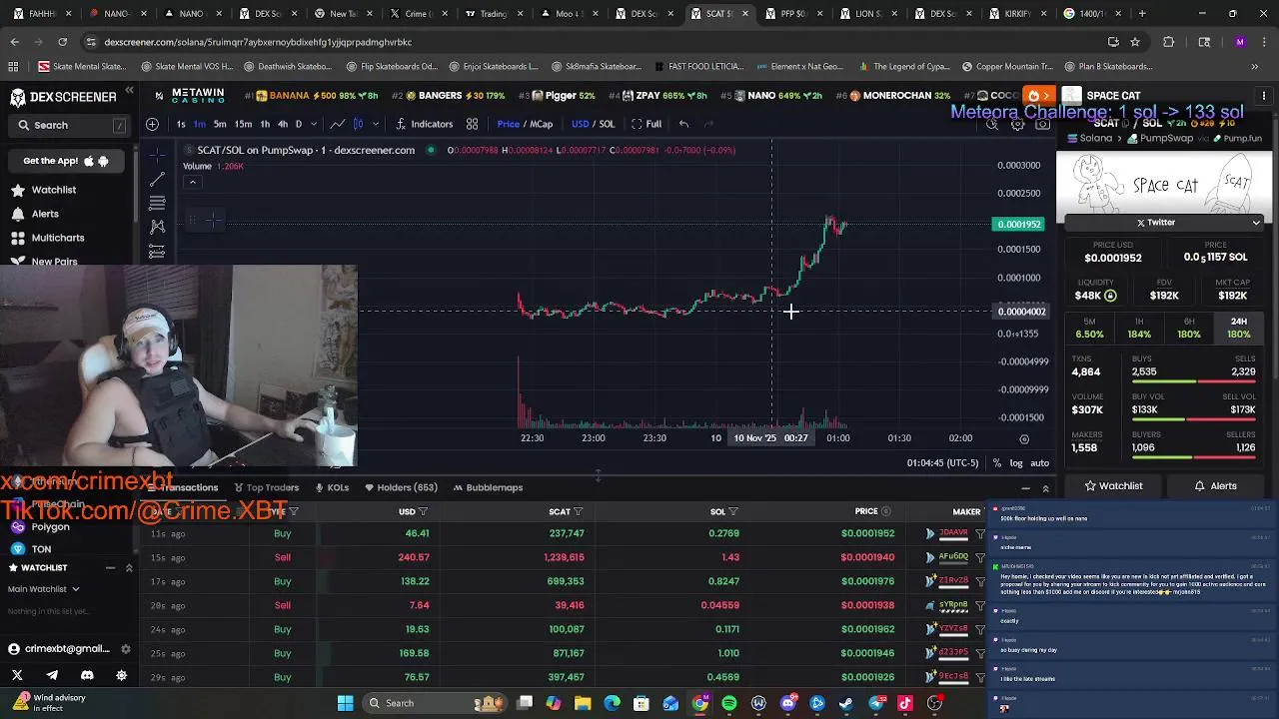
Task: Bookmark this page with star icon
Action: 1135,42
